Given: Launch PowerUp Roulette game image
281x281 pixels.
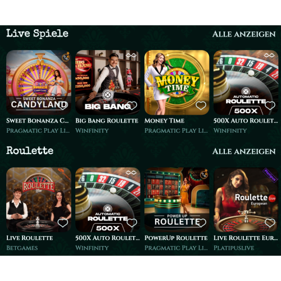Looking at the screenshot, I should pyautogui.click(x=177, y=200).
